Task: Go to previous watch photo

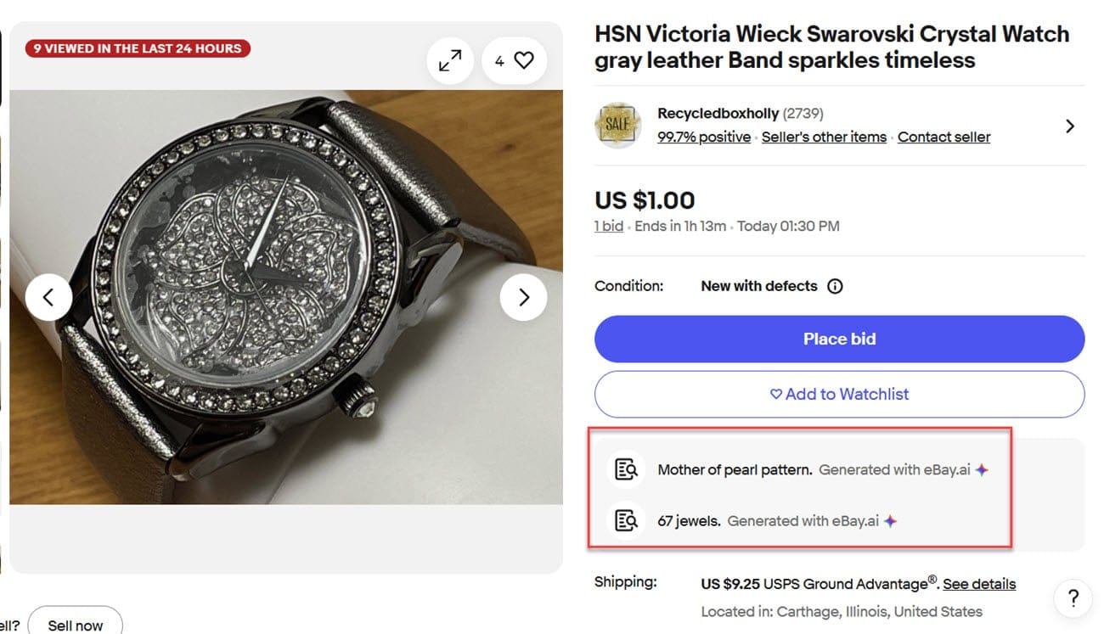Action: 48,297
